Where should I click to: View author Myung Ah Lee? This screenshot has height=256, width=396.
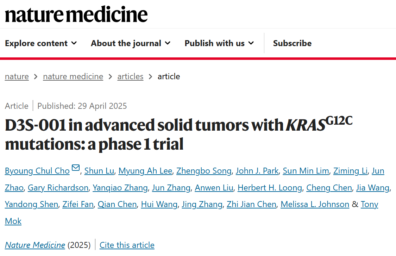(x=145, y=171)
